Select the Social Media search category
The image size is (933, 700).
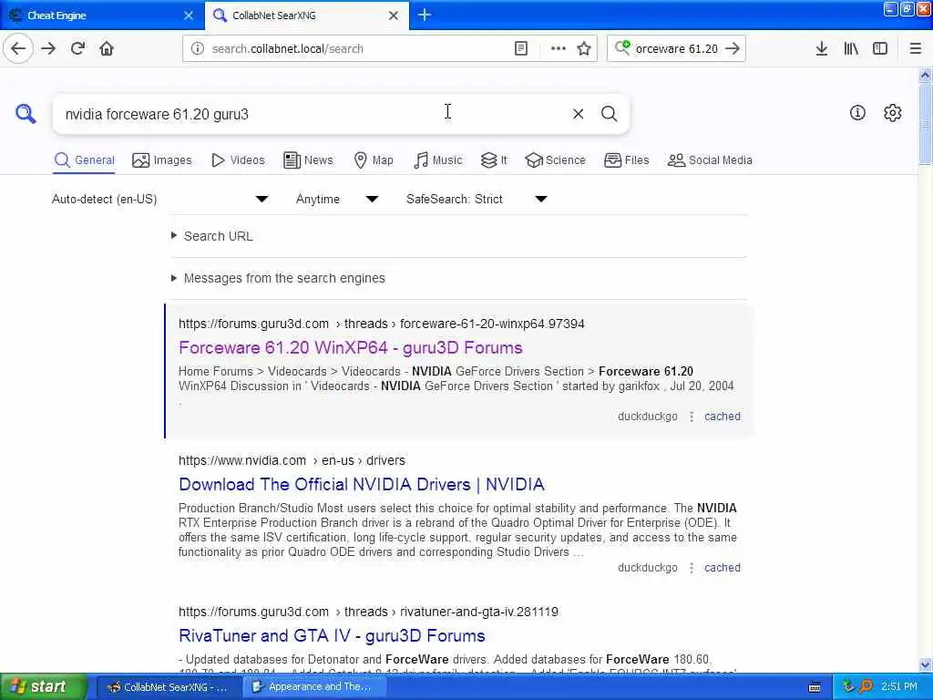[x=710, y=160]
